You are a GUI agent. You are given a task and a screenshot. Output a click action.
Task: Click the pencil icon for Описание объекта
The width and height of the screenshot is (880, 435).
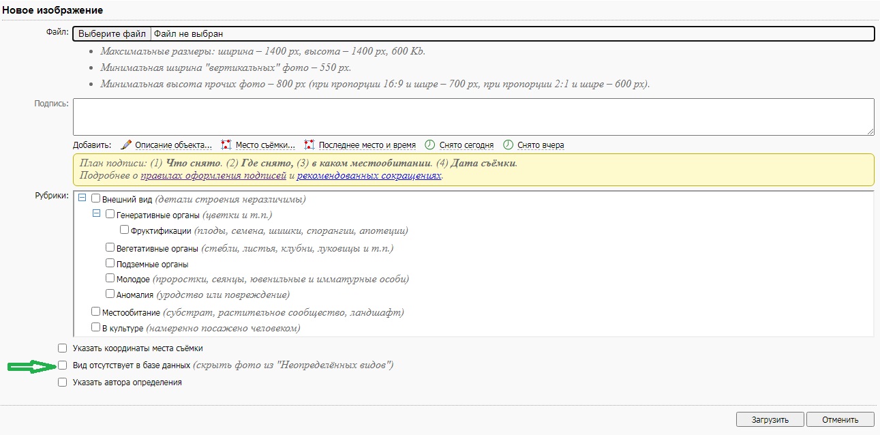click(125, 145)
